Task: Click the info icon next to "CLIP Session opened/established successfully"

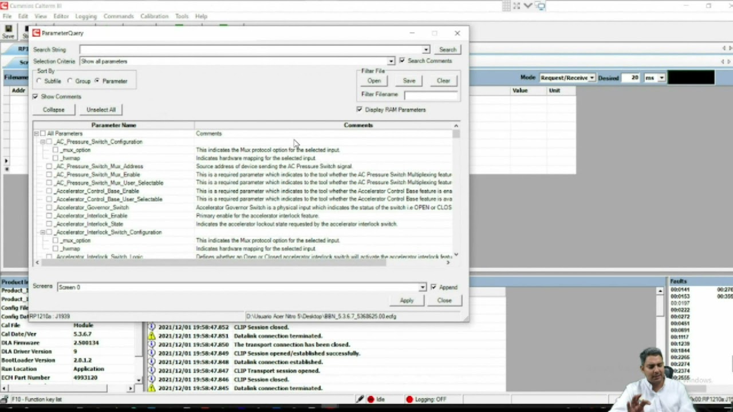Action: (152, 353)
